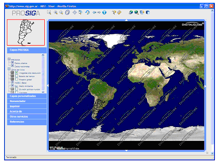Click page scrollbar up arrow
This screenshot has height=164, width=219.
click(x=212, y=11)
